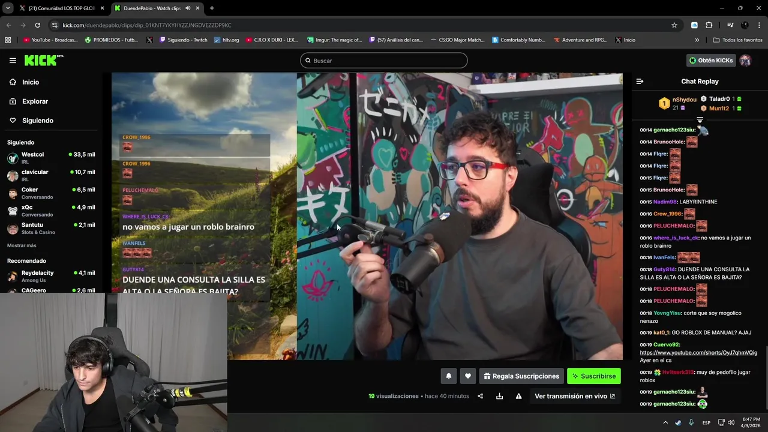This screenshot has height=432, width=768.
Task: Click Regala Suscripciones button
Action: click(521, 376)
